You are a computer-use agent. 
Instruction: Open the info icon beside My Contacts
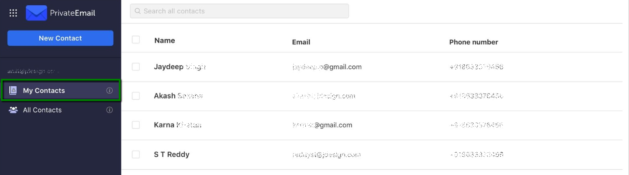[110, 91]
